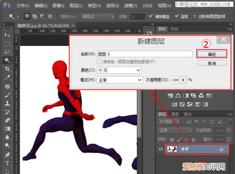Open the 模式(M) mode dropdown in dialog
Image resolution: width=235 pixels, height=174 pixels.
(x=120, y=80)
